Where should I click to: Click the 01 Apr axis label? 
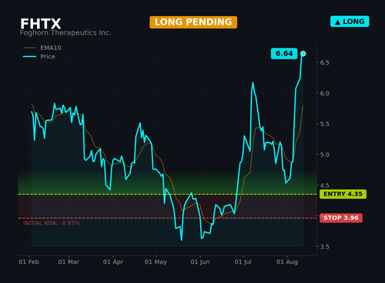(x=113, y=262)
